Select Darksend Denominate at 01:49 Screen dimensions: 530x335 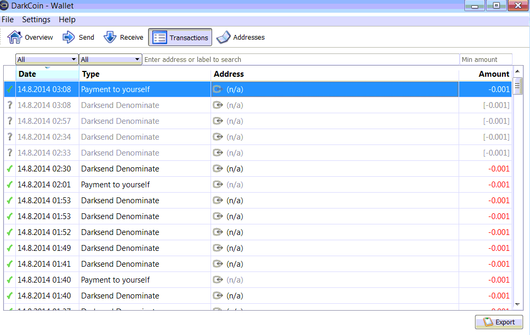coord(120,248)
